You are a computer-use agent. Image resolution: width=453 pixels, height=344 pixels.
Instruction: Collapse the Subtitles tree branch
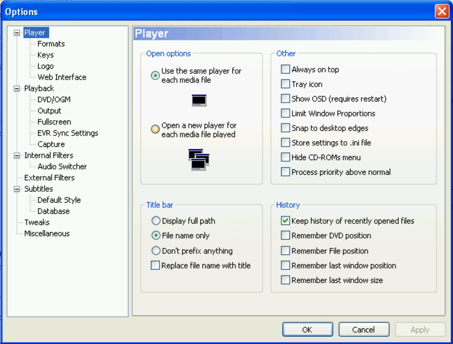17,189
